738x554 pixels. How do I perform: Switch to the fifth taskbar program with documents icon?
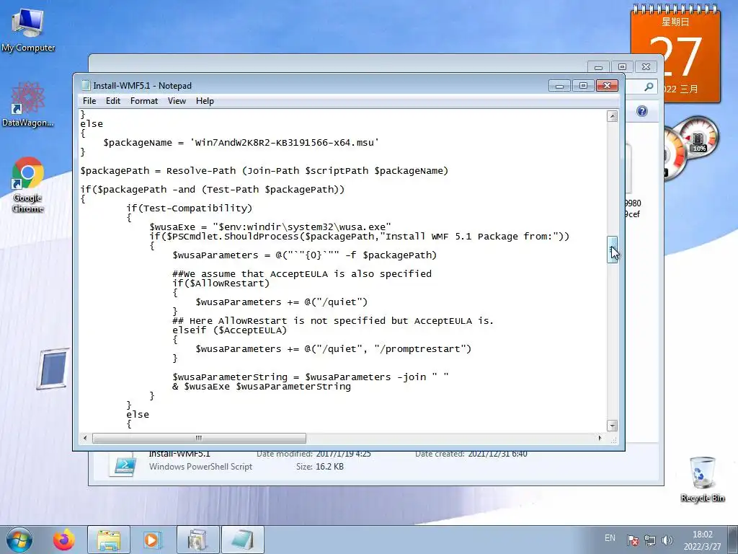click(x=197, y=540)
